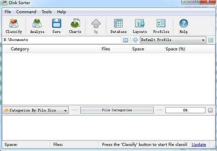The height and width of the screenshot is (151, 217).
Task: Click the 'Press the Classify button' status message
Action: tap(144, 145)
